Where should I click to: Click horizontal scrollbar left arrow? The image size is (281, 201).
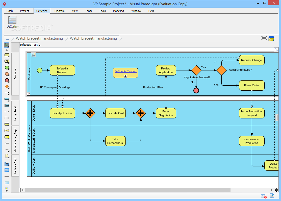click(23, 190)
